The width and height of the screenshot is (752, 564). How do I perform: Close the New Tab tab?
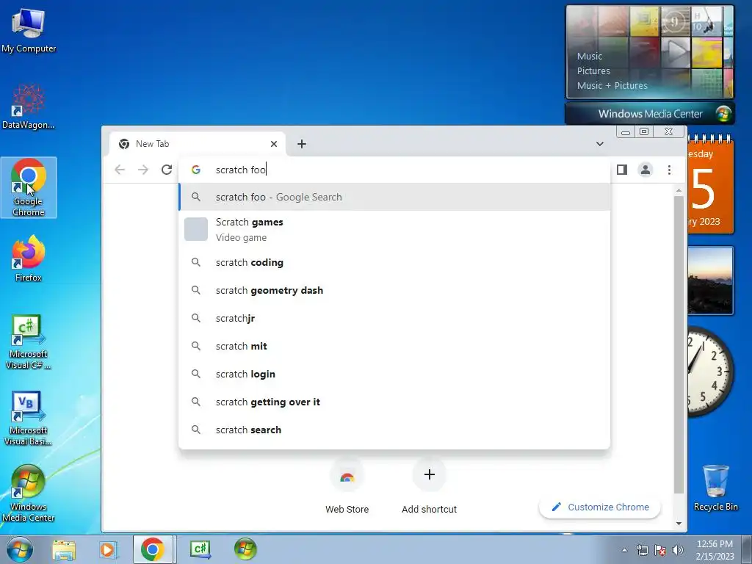[274, 144]
